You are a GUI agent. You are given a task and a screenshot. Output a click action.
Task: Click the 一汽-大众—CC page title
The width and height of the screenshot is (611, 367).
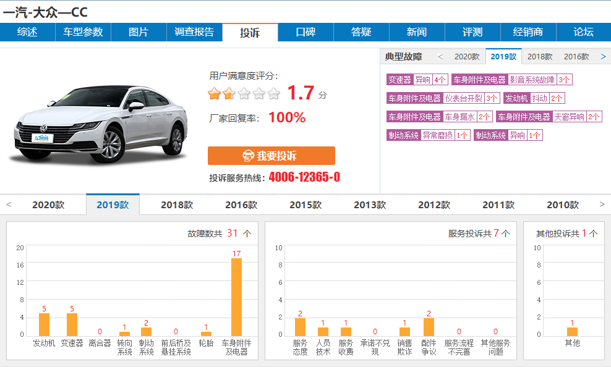(x=45, y=12)
